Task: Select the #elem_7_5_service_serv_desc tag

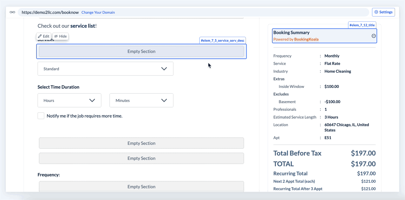Action: tap(223, 40)
